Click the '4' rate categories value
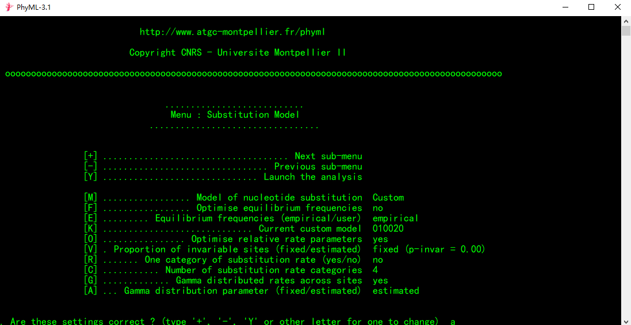 click(375, 270)
